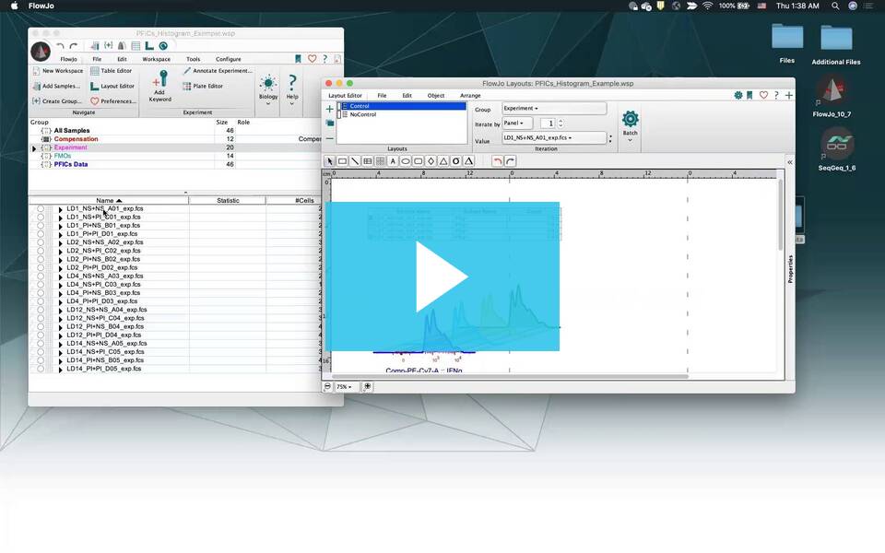The height and width of the screenshot is (553, 885).
Task: Click heart icon in Layouts window header
Action: click(763, 95)
